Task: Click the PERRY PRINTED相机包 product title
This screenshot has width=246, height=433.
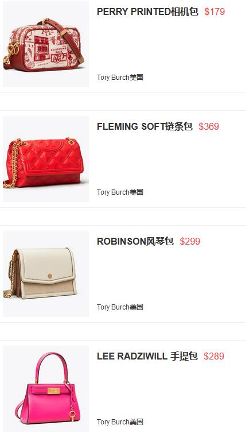Action: 147,11
